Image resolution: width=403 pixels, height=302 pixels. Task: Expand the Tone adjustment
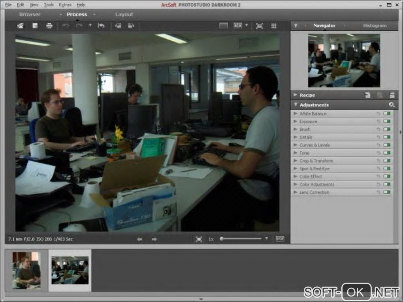tap(295, 153)
